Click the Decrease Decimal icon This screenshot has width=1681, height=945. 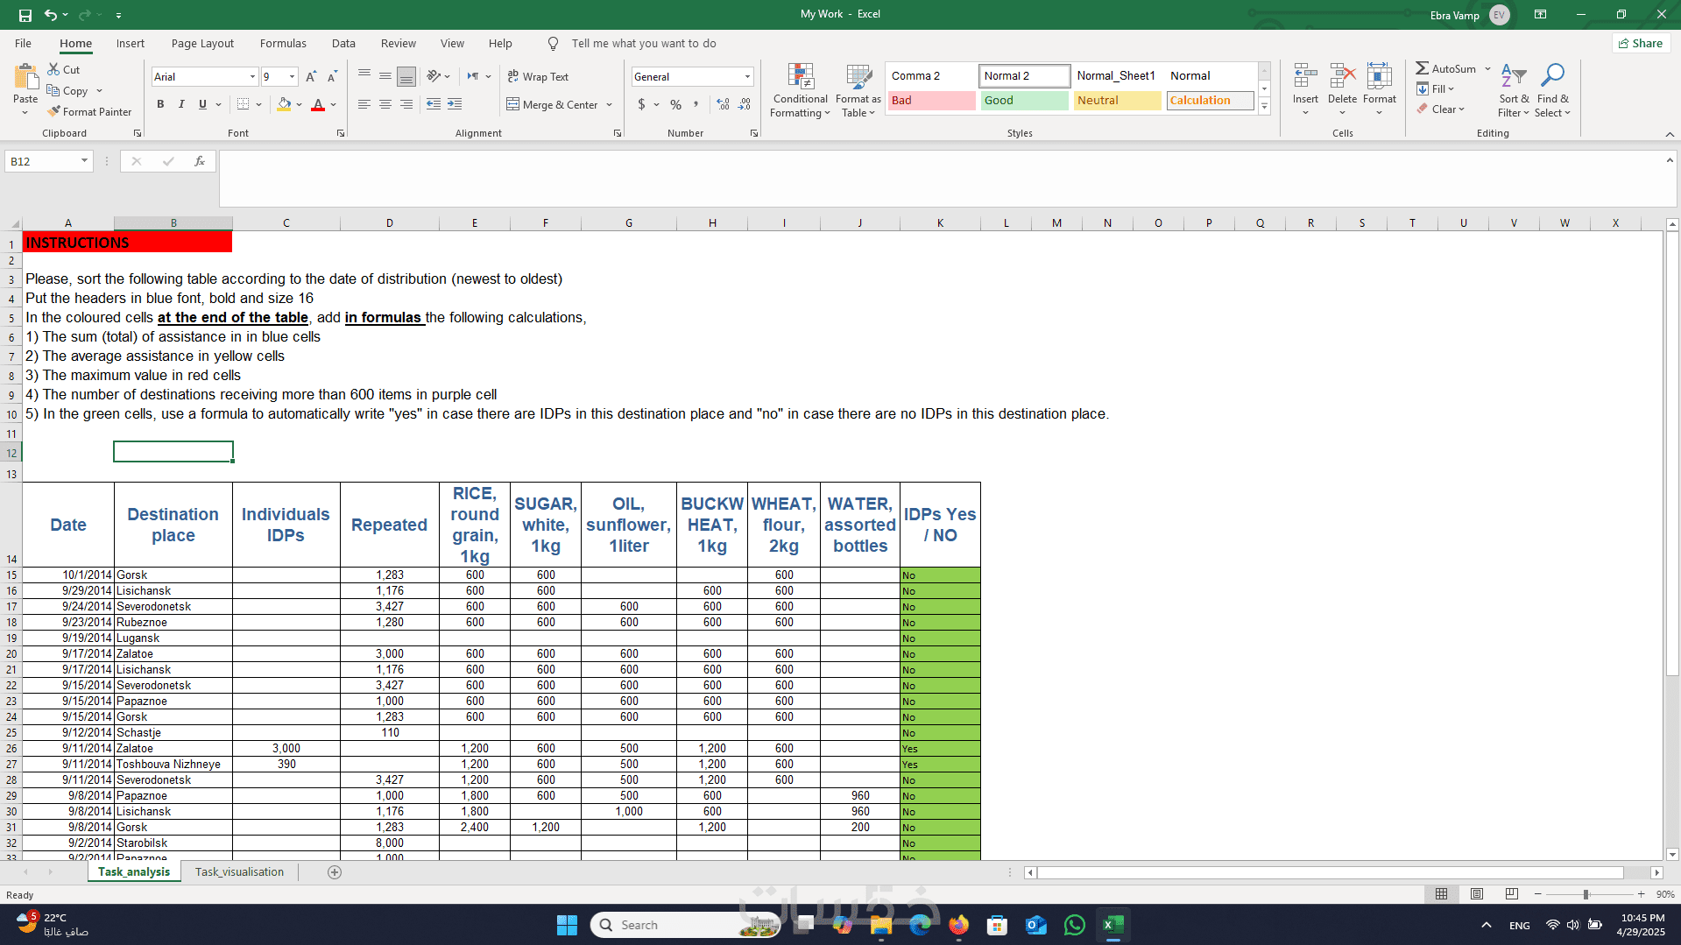coord(744,104)
